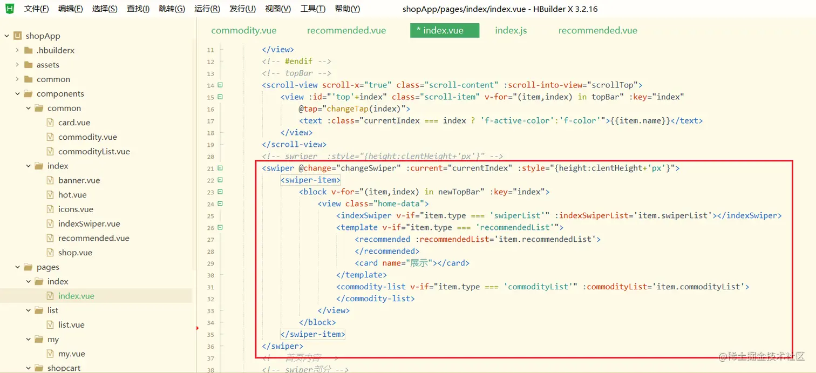The height and width of the screenshot is (373, 816).
Task: Collapse the shopcart folder
Action: (28, 368)
